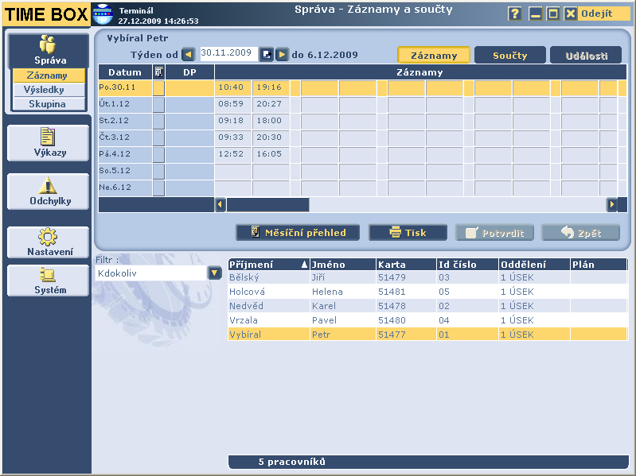Click record 18:00 on St.2.12
Viewport: 636px width, 476px height.
pos(271,121)
